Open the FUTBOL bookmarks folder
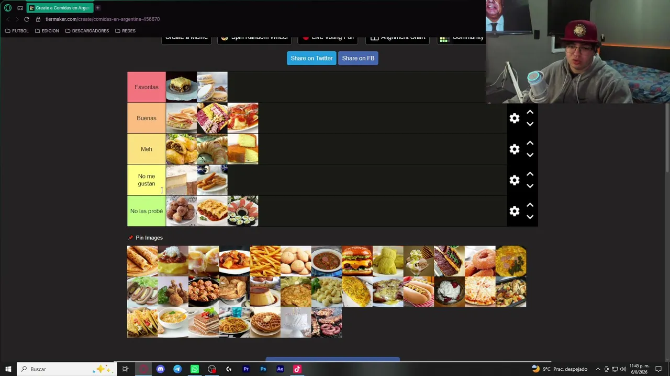Image resolution: width=670 pixels, height=376 pixels. pyautogui.click(x=17, y=31)
